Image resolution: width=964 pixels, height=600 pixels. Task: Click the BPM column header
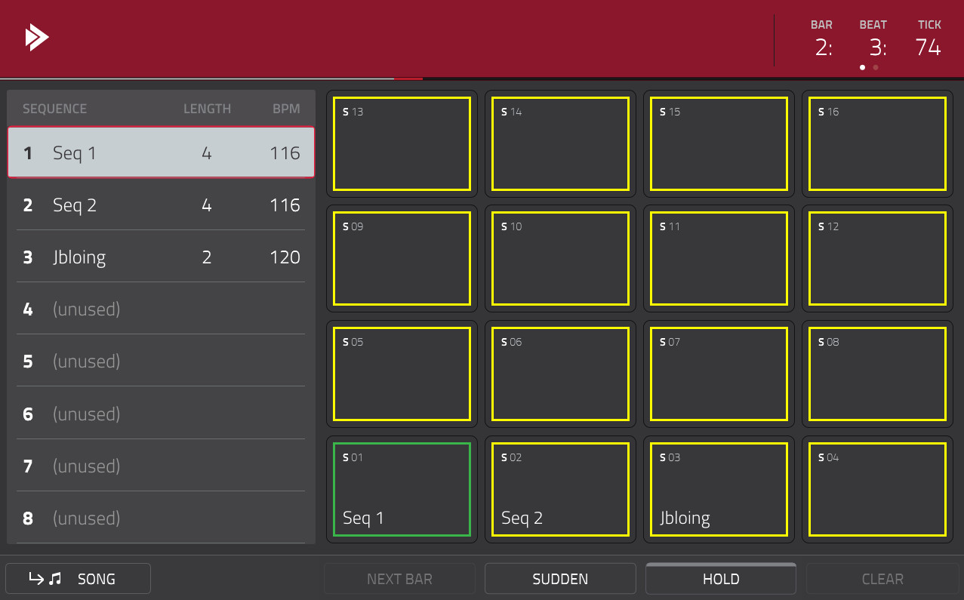click(x=288, y=109)
